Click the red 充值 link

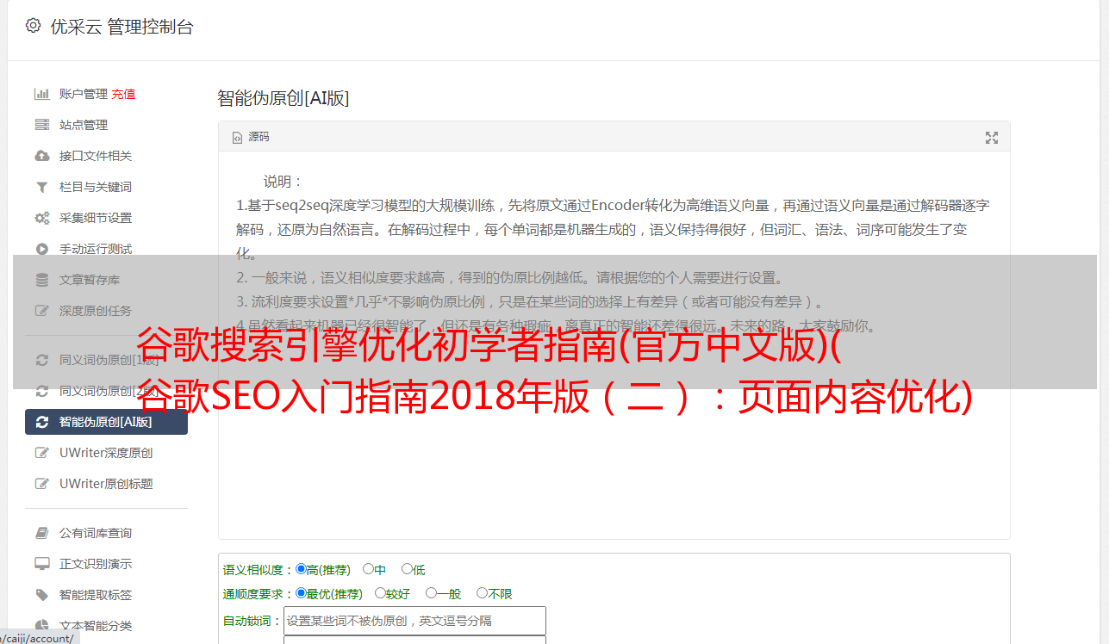coord(123,94)
